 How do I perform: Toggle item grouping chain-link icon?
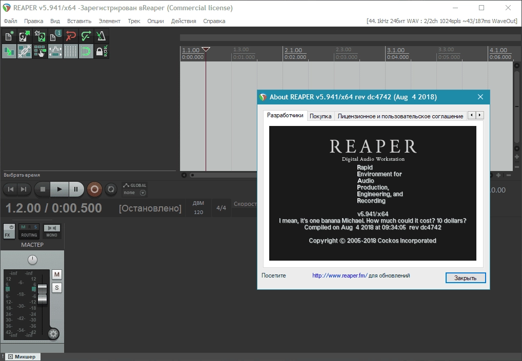tap(24, 51)
